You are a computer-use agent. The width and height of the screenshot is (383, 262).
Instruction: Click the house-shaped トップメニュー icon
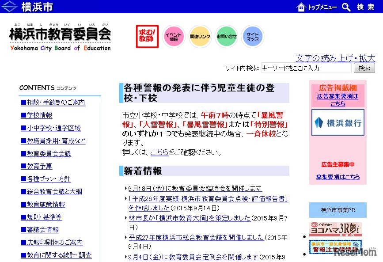pyautogui.click(x=302, y=7)
